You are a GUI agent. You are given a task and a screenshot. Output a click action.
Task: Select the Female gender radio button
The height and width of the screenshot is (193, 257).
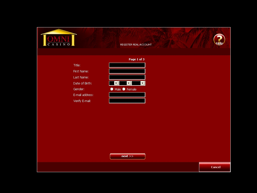click(124, 89)
